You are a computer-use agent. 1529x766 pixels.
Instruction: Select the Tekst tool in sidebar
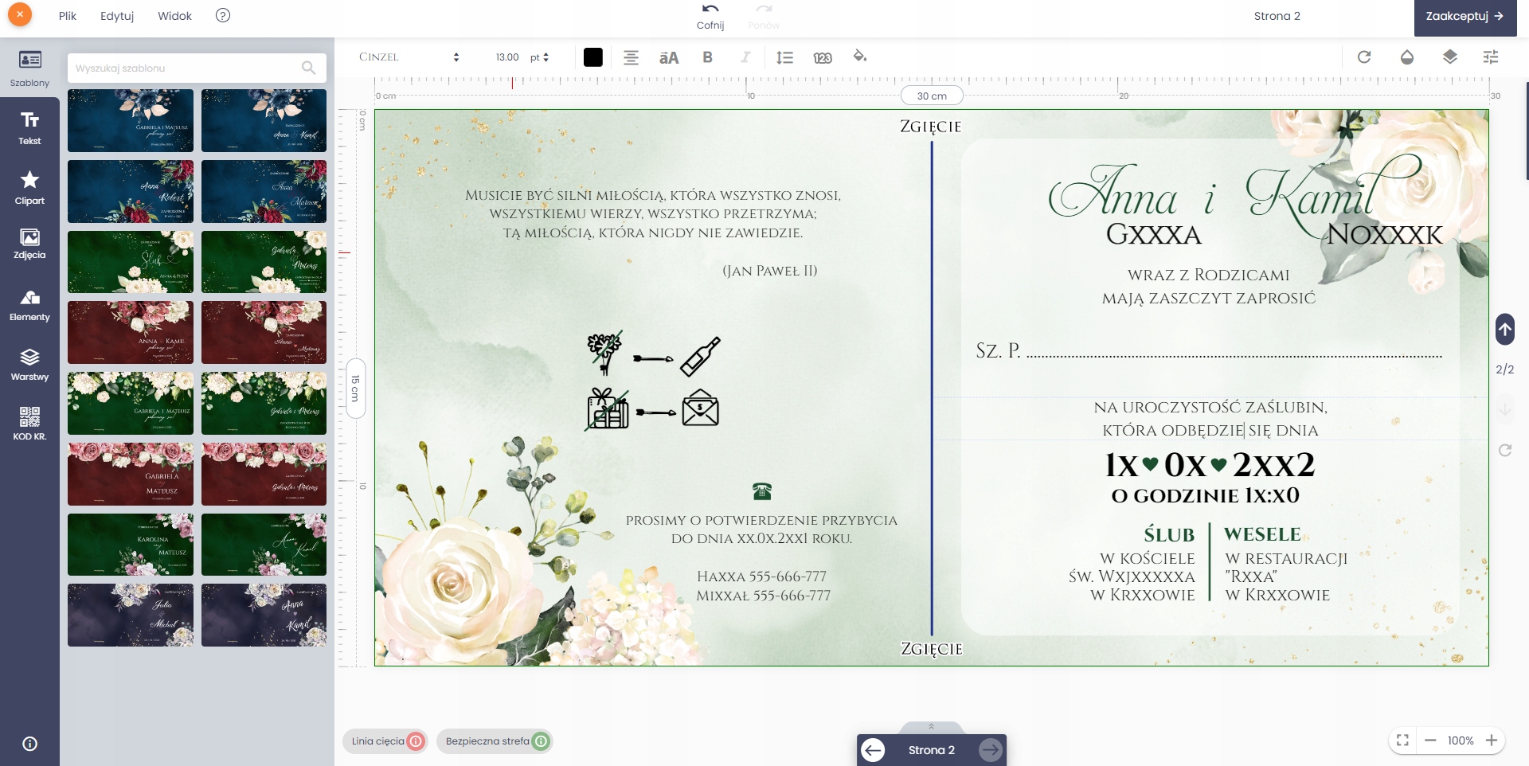tap(29, 127)
